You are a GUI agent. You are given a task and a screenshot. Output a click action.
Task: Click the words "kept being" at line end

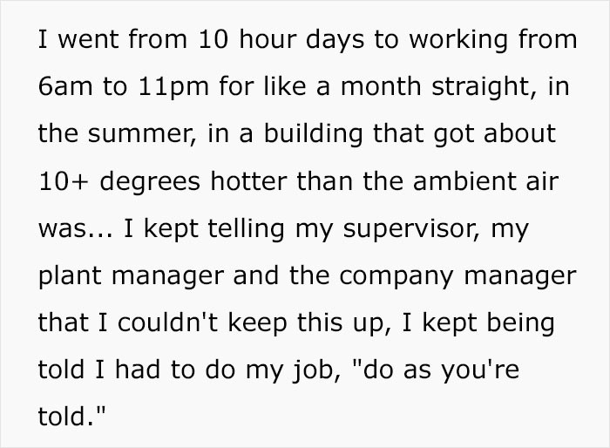[489, 324]
